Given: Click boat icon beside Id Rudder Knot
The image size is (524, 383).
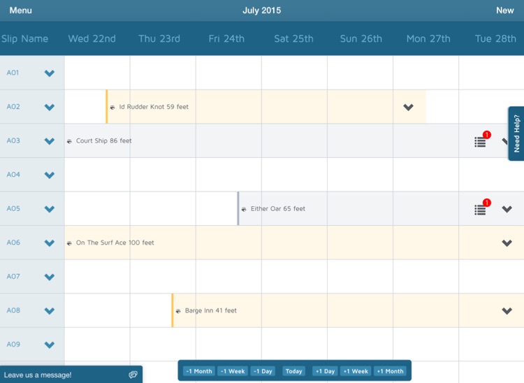Looking at the screenshot, I should (x=112, y=108).
